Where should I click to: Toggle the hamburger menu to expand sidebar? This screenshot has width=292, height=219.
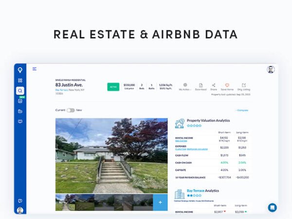[35, 69]
